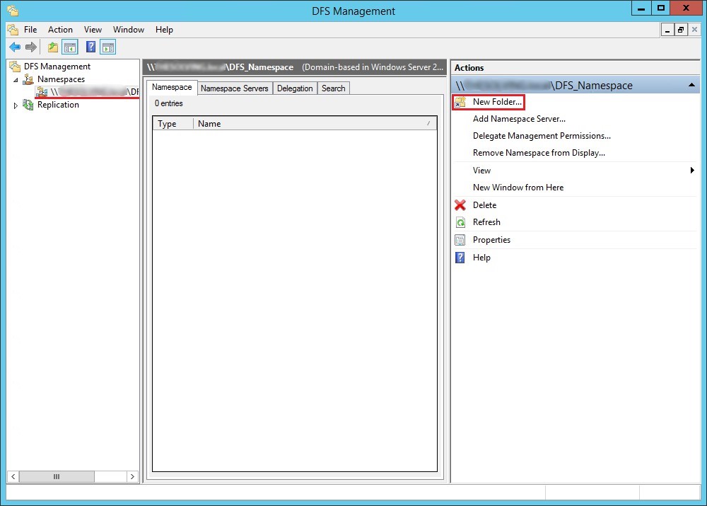The width and height of the screenshot is (707, 506).
Task: Open the View submenu arrow
Action: click(x=692, y=170)
